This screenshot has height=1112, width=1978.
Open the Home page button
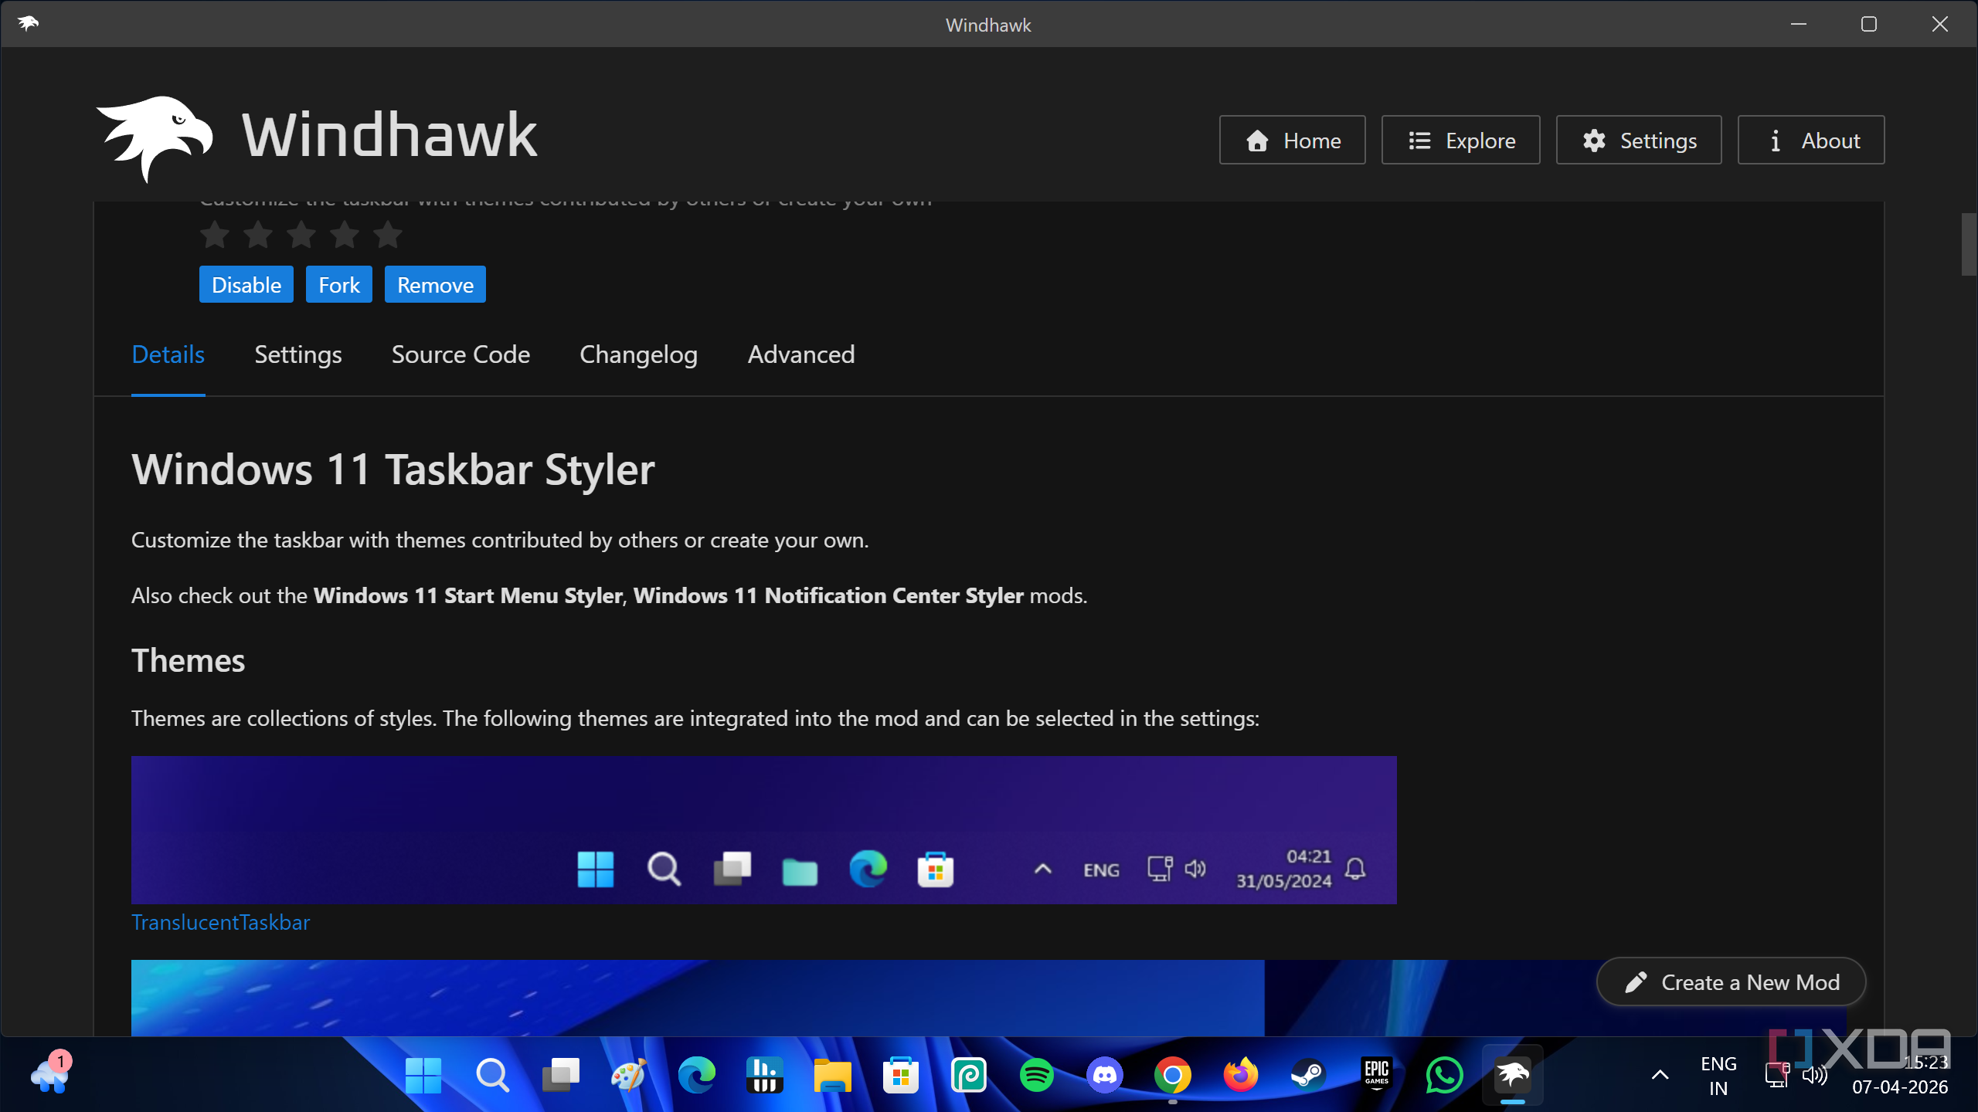(x=1292, y=140)
